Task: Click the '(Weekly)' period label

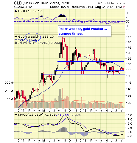Action: (33, 37)
